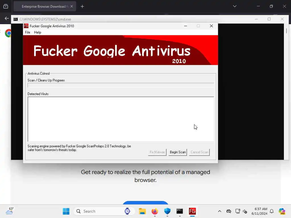Click the search highlight icon in the Search box
This screenshot has width=291, height=218.
(x=127, y=211)
